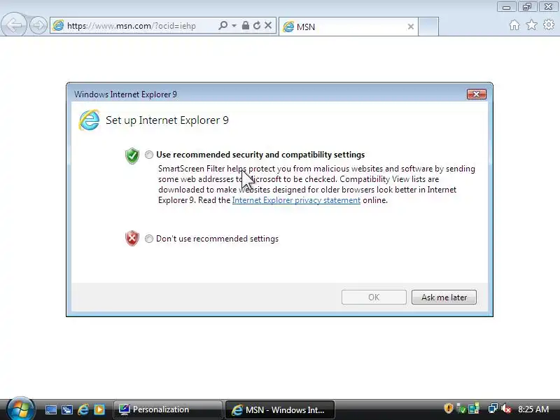Screen dimensions: 560x420
Task: Go back using the browser Back arrow
Action: (14, 25)
